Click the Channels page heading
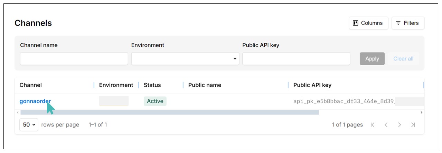Screen dimensions: 442x153 (x=33, y=23)
